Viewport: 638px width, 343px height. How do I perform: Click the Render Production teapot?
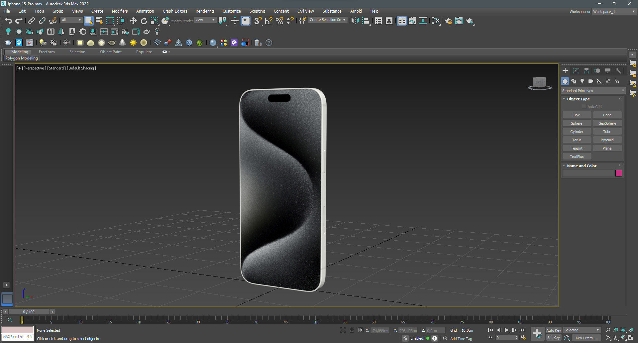[x=470, y=21]
